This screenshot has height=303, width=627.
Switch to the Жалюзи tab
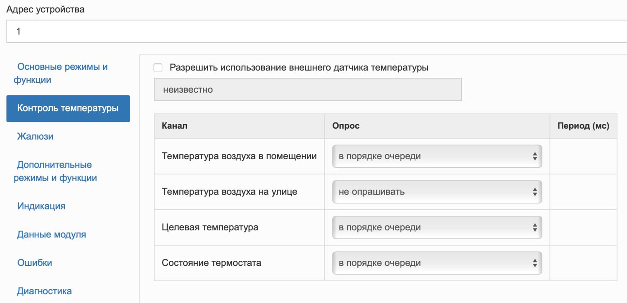(35, 136)
